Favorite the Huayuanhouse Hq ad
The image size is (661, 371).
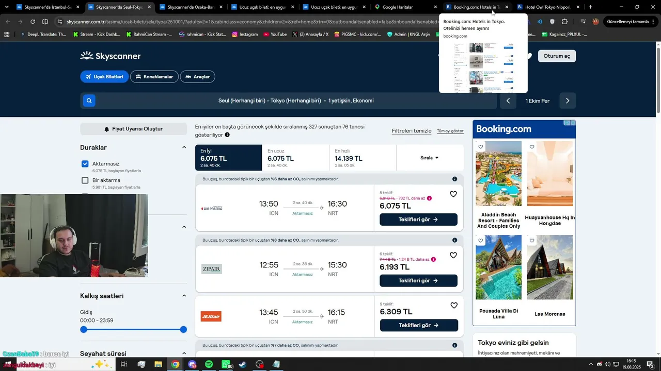pyautogui.click(x=532, y=147)
